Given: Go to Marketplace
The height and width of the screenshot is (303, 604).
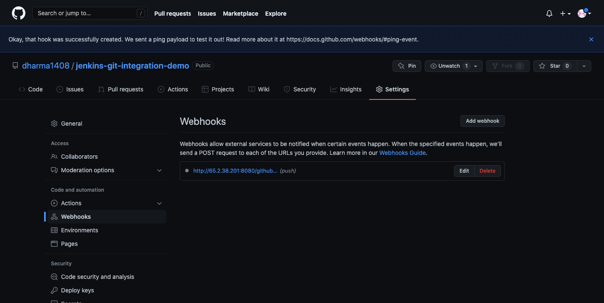Looking at the screenshot, I should pos(240,14).
